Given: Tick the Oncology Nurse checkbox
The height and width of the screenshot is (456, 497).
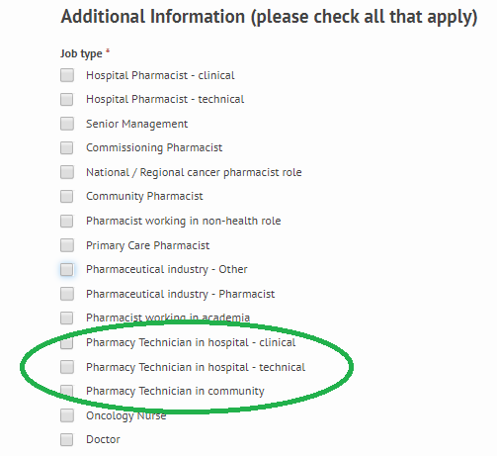Looking at the screenshot, I should (x=67, y=415).
